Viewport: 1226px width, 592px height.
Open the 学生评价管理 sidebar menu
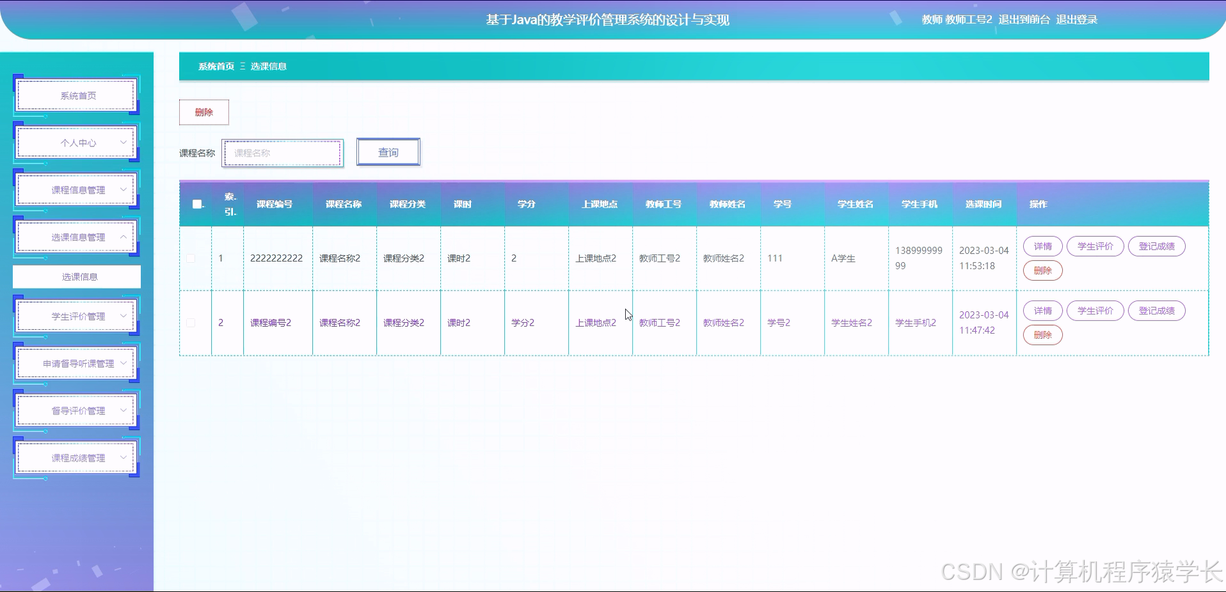pos(77,316)
